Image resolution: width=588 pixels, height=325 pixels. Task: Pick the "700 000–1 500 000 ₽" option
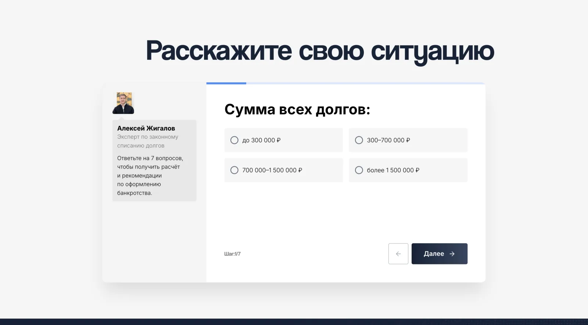[x=283, y=170]
